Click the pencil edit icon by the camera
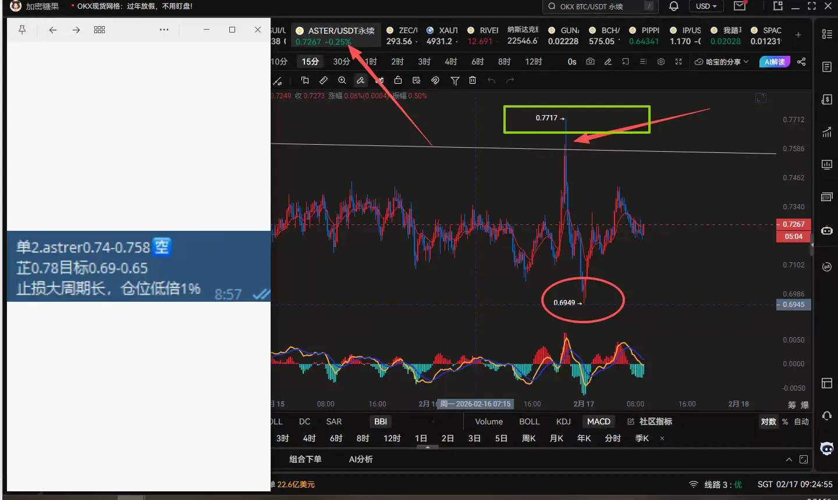The width and height of the screenshot is (838, 500). coord(608,62)
